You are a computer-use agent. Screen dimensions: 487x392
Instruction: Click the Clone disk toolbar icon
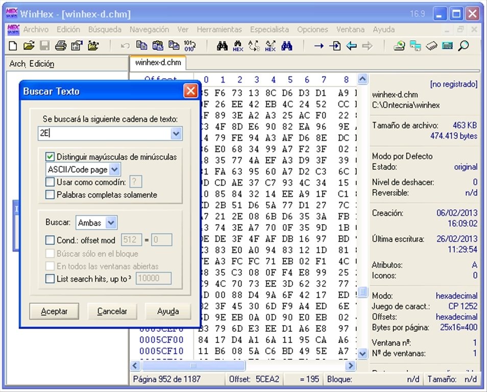415,46
